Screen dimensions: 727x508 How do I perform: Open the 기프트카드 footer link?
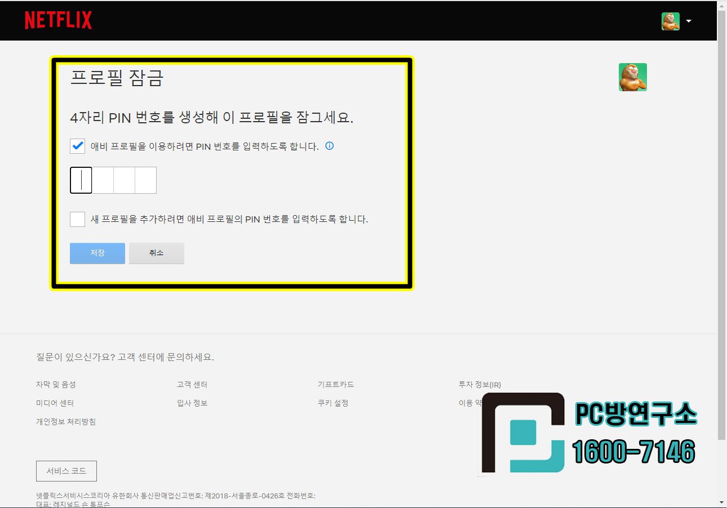(336, 385)
